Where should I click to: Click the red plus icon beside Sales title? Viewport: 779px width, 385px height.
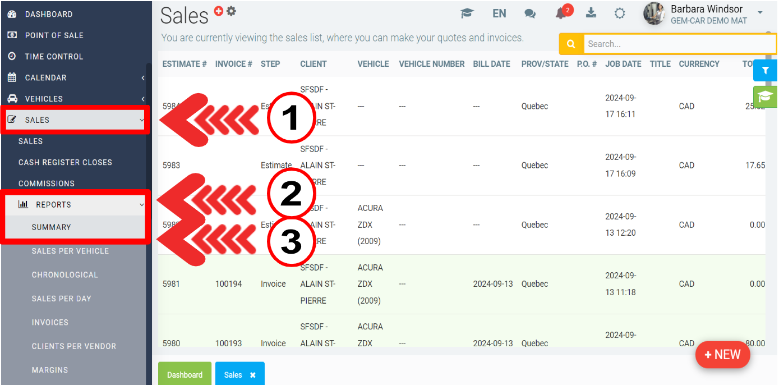point(219,11)
